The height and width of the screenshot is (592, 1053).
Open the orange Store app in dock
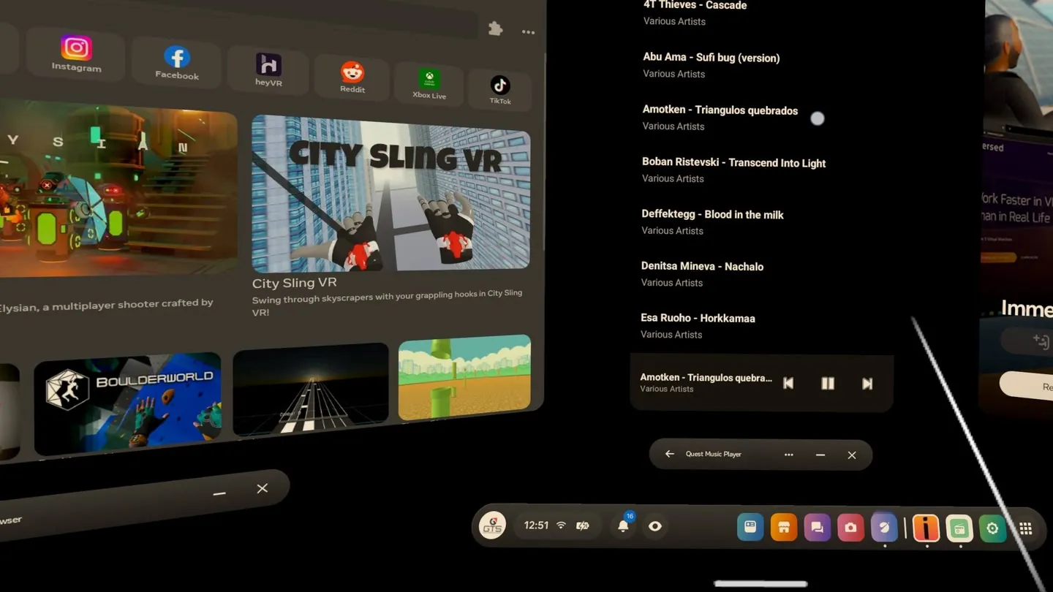coord(783,527)
